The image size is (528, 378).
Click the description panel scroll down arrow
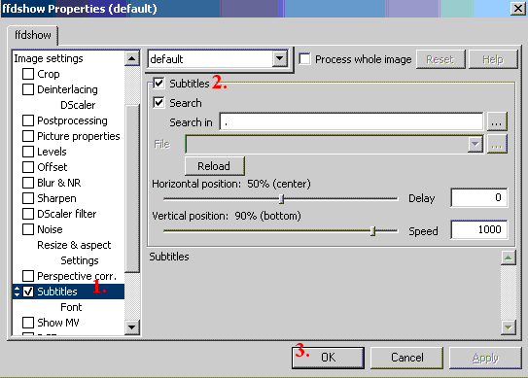[509, 327]
